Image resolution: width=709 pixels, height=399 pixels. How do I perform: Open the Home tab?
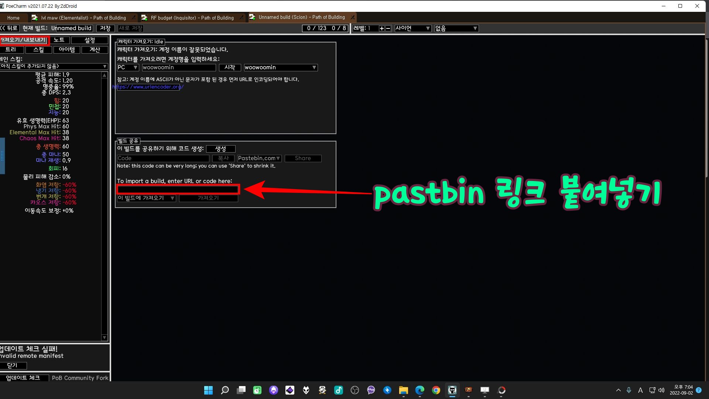13,18
